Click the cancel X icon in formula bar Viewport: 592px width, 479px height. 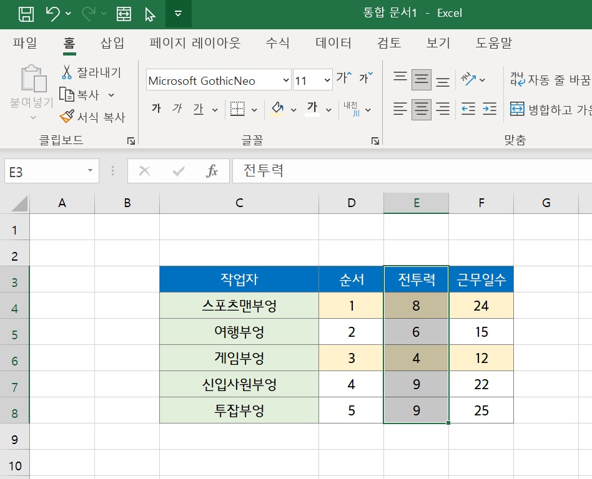[x=145, y=172]
